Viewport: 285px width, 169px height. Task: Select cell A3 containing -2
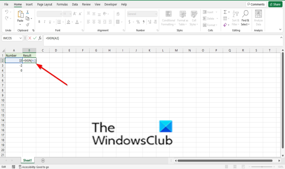pos(14,66)
